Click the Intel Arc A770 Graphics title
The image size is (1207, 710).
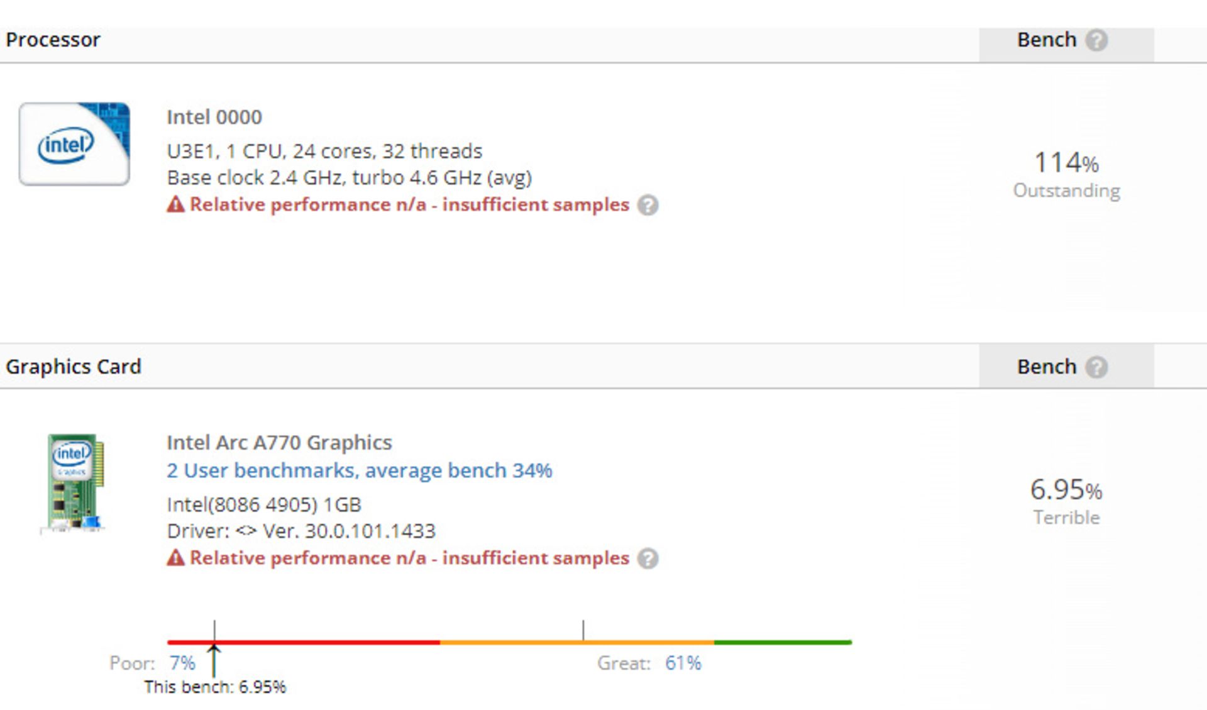coord(280,442)
